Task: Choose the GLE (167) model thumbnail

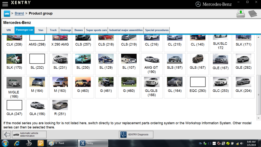Action: point(220,59)
